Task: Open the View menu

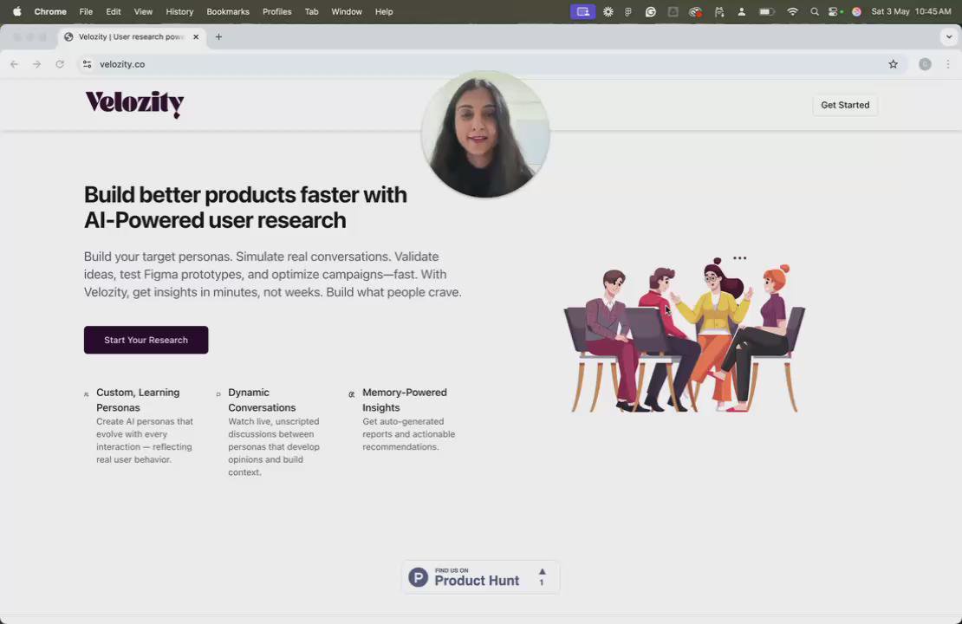Action: point(143,11)
